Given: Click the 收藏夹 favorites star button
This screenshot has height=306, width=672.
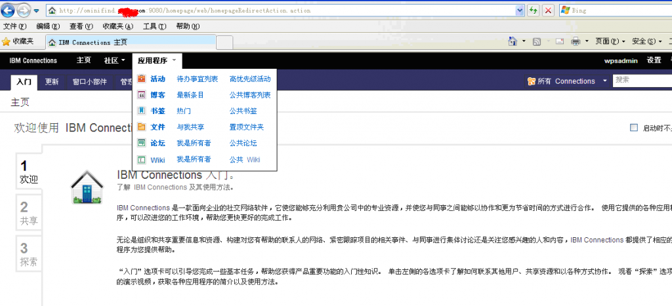Looking at the screenshot, I should 18,41.
